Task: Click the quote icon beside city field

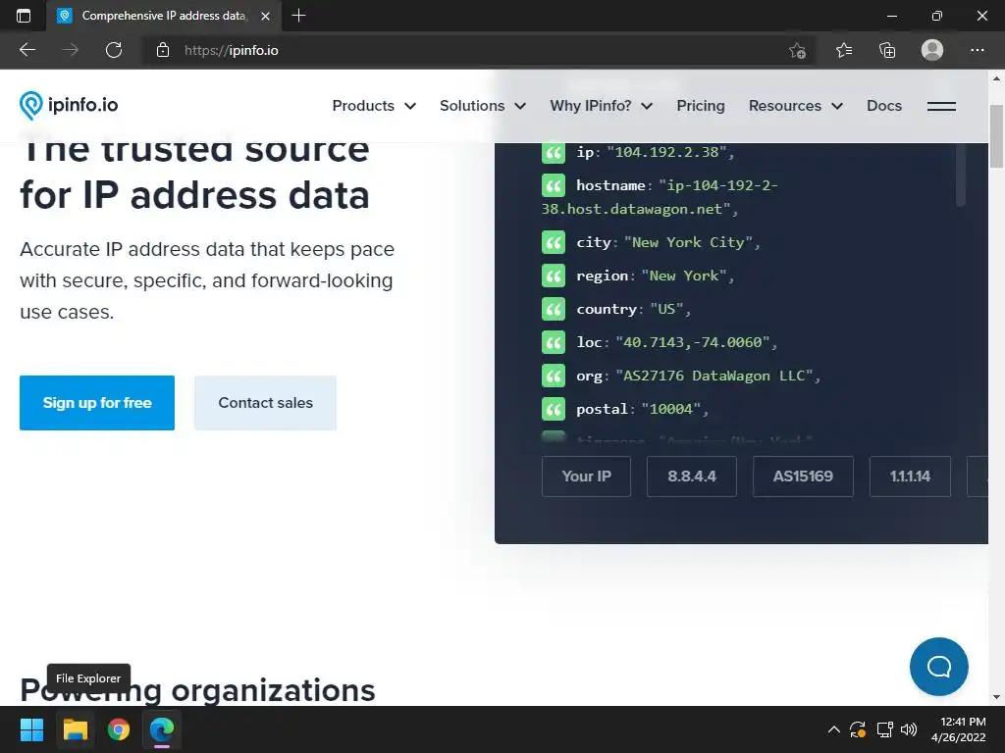Action: point(554,243)
